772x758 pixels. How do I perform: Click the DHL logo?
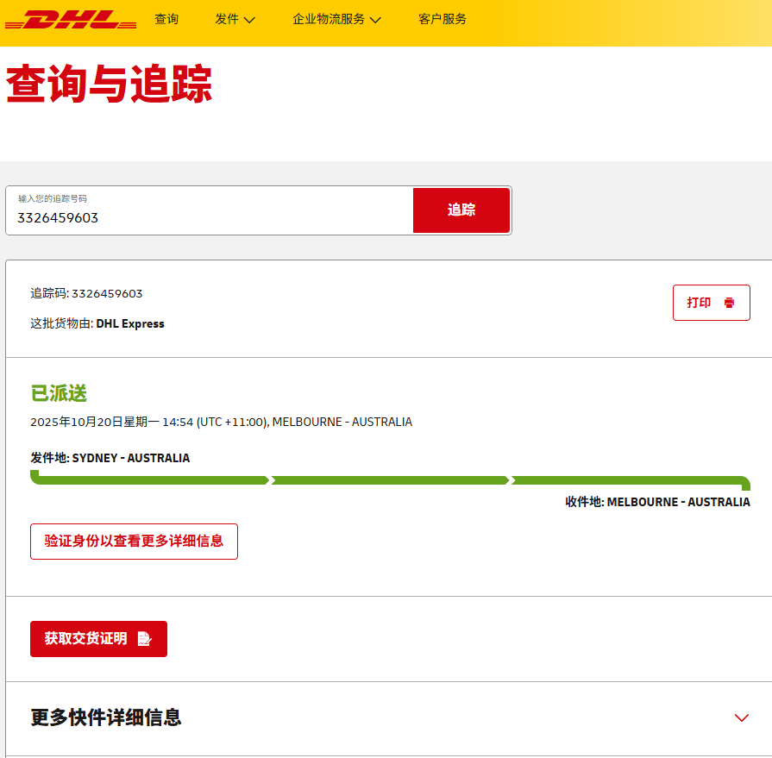71,19
